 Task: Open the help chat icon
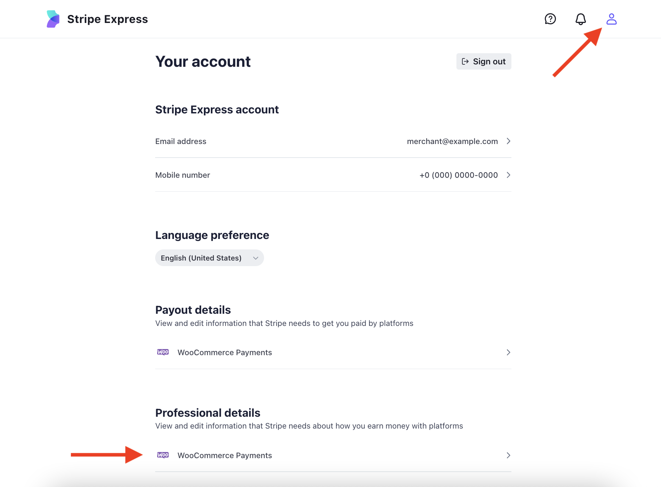[x=550, y=19]
